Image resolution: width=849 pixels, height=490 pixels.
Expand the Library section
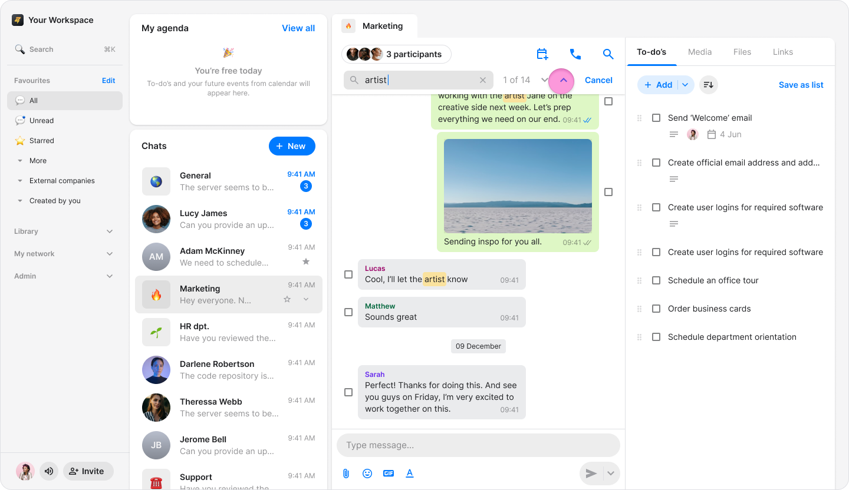point(110,231)
